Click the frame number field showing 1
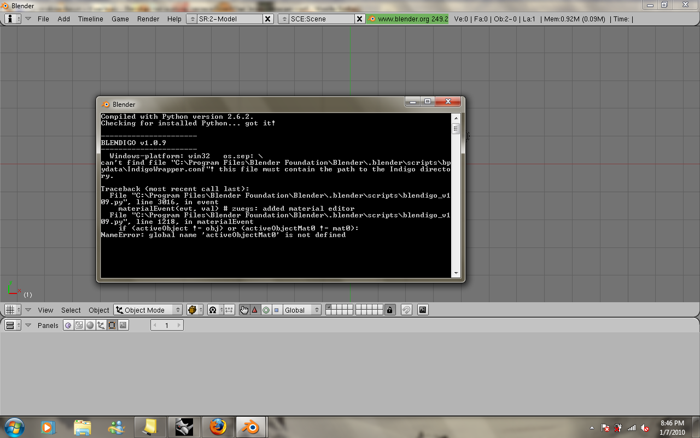700x438 pixels. pos(167,325)
